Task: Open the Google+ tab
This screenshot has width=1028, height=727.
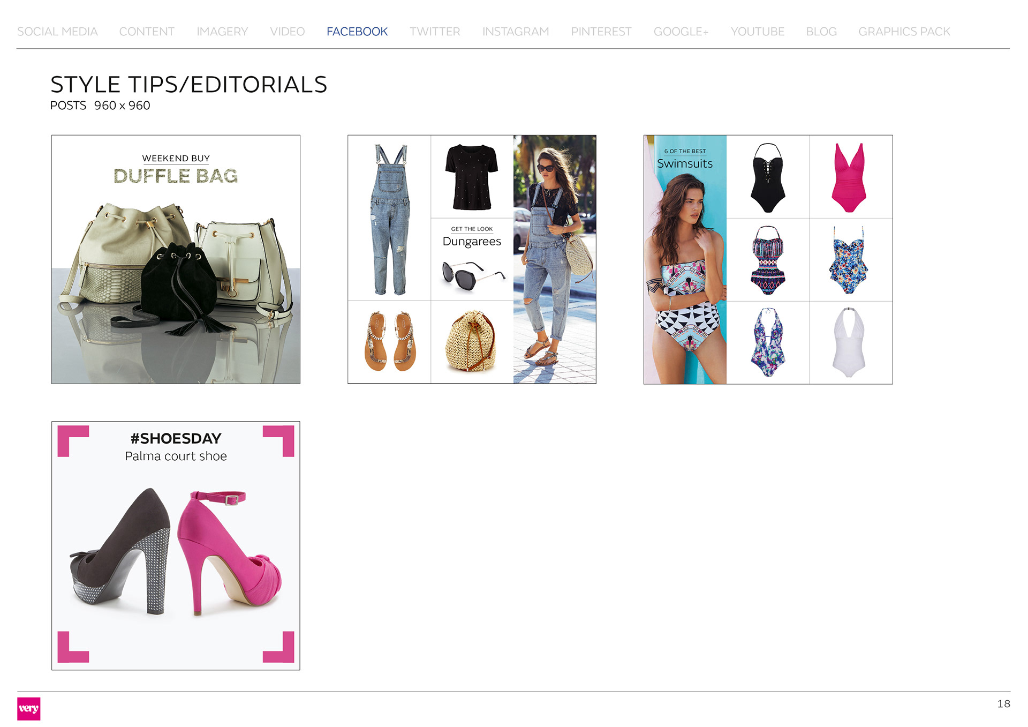Action: click(x=681, y=32)
